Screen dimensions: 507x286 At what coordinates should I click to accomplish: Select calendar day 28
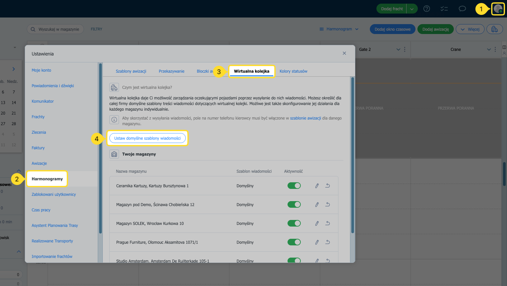tap(14, 124)
